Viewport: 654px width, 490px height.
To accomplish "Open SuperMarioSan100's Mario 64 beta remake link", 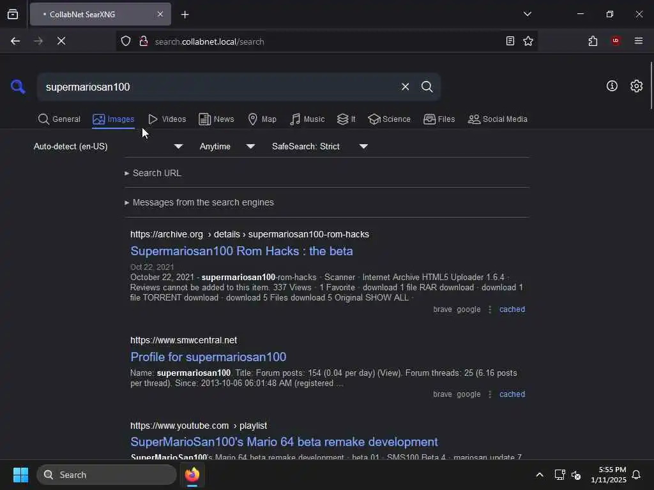I will [284, 442].
